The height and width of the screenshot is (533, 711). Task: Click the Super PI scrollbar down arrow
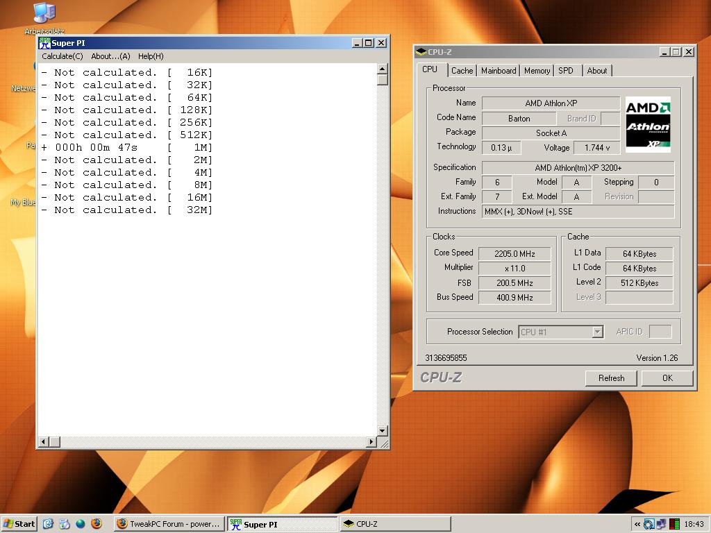click(383, 430)
